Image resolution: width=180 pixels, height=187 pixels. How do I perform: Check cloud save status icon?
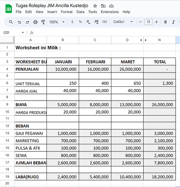tap(111, 6)
